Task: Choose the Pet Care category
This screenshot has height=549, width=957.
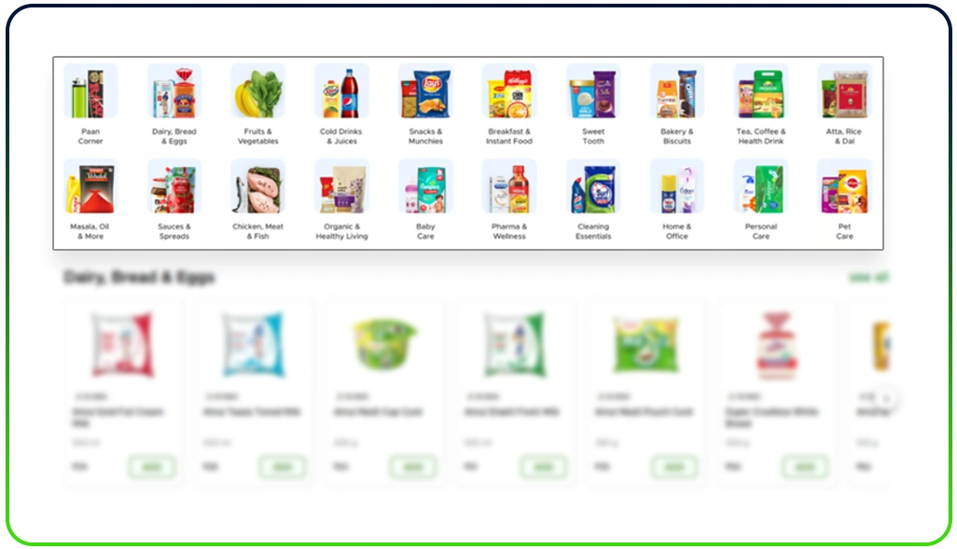Action: pyautogui.click(x=844, y=199)
